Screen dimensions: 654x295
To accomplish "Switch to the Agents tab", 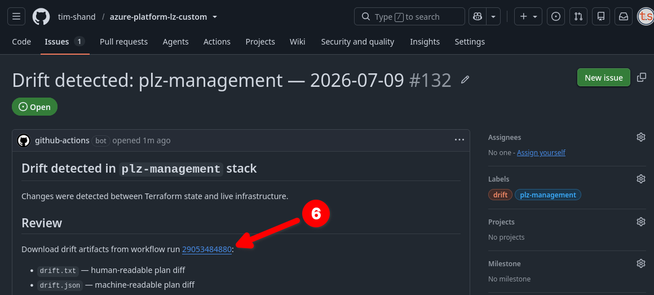I will pos(175,42).
